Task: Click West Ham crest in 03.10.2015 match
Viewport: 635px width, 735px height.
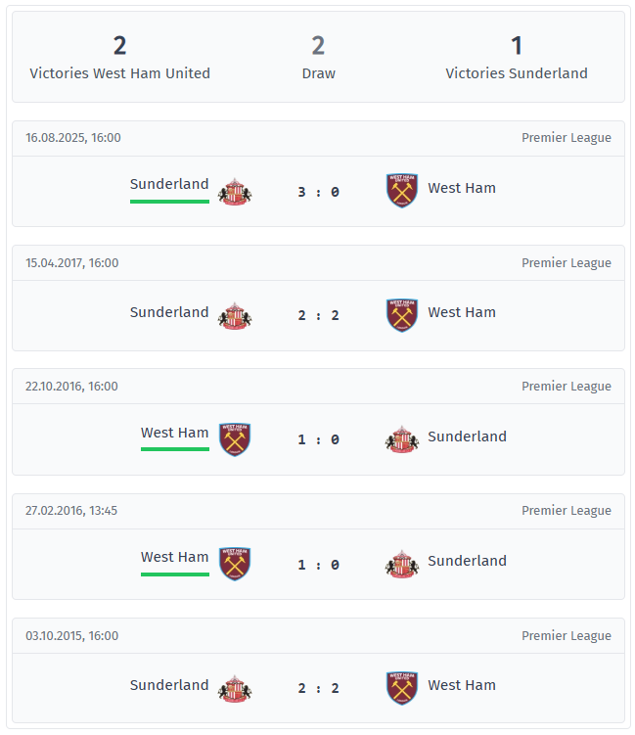Action: (x=401, y=688)
